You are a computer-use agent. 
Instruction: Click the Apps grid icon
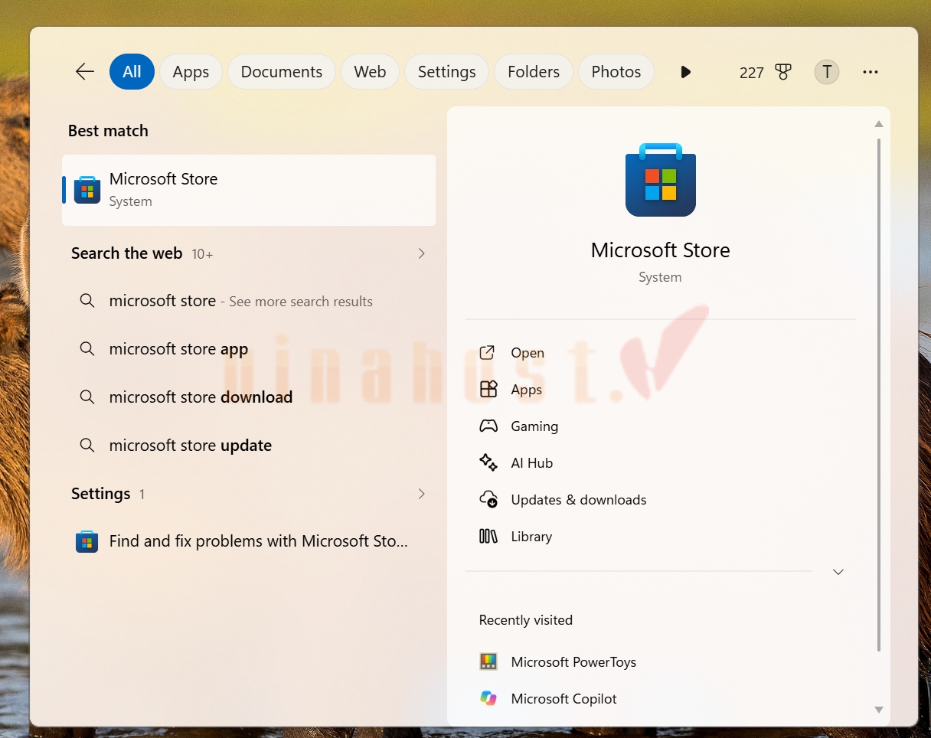point(488,390)
